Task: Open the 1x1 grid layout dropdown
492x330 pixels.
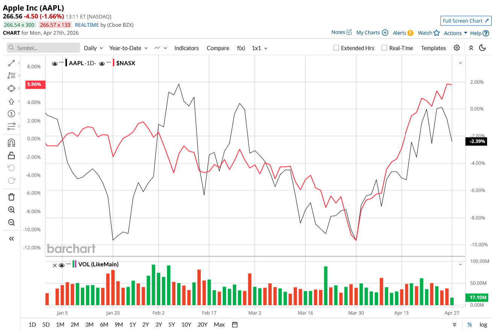Action: coord(260,48)
